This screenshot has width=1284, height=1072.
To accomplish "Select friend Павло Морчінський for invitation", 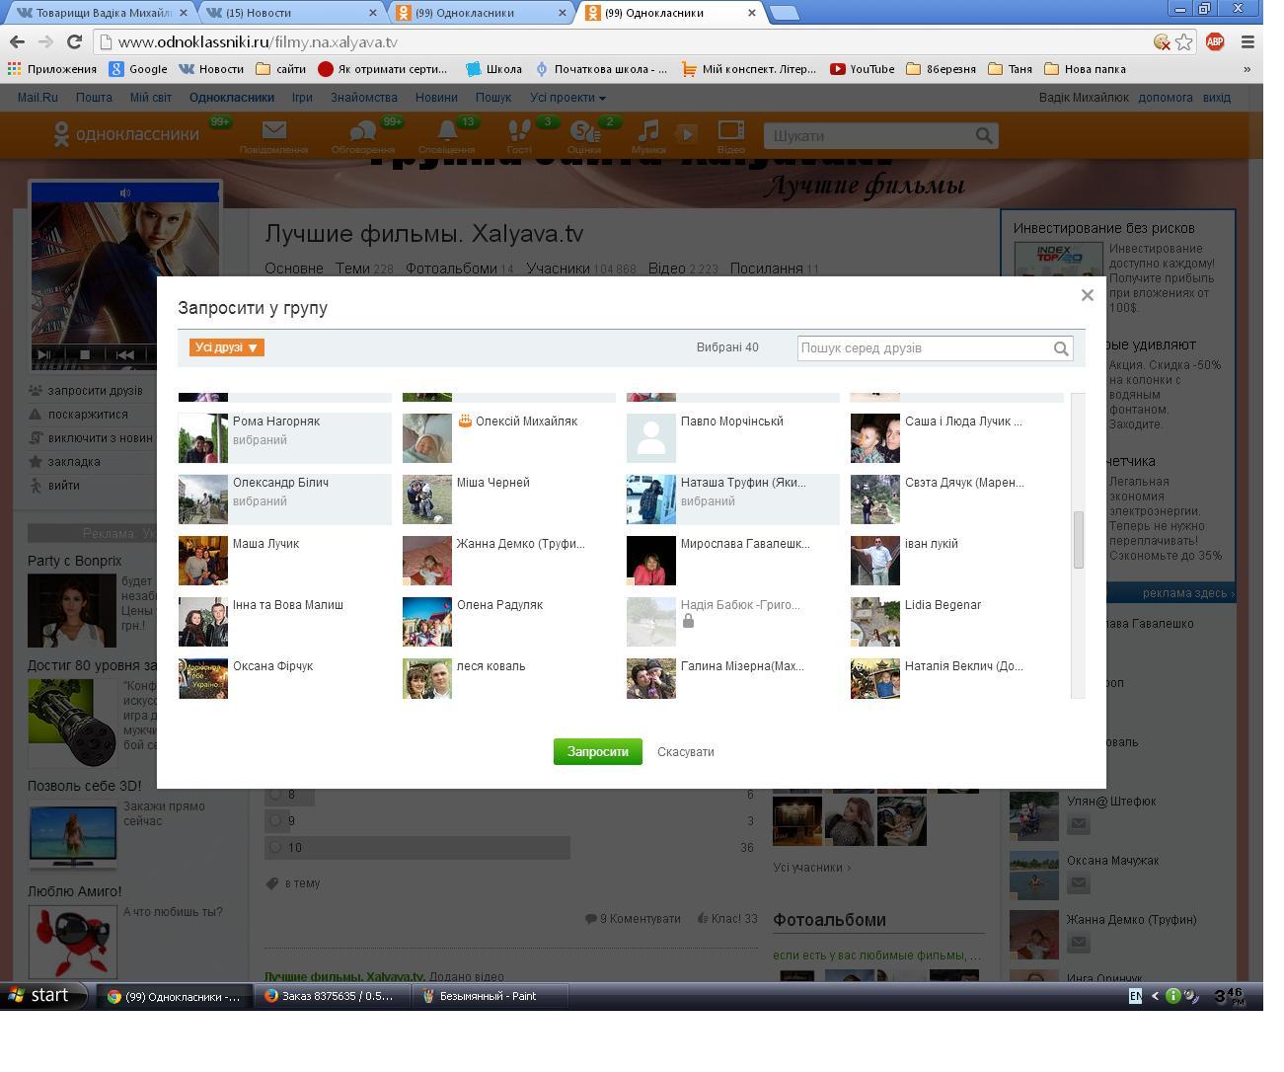I will [x=733, y=437].
